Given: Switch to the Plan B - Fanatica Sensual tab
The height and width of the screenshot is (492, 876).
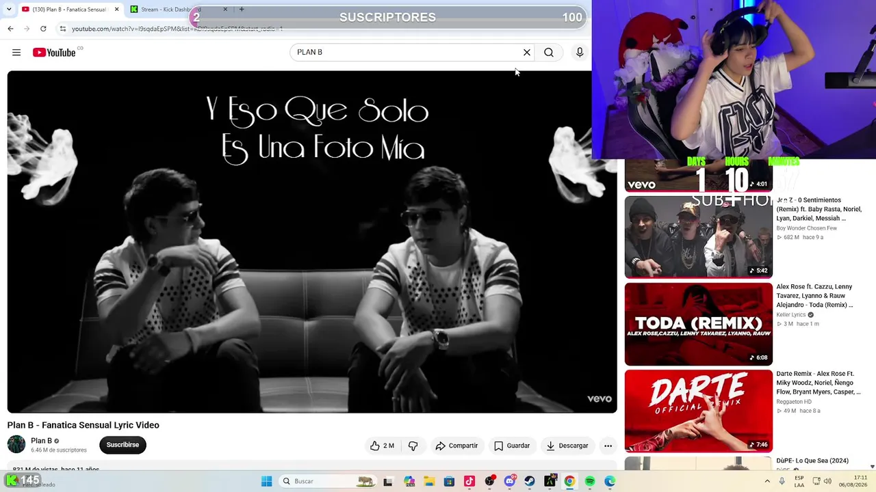Looking at the screenshot, I should tap(70, 10).
